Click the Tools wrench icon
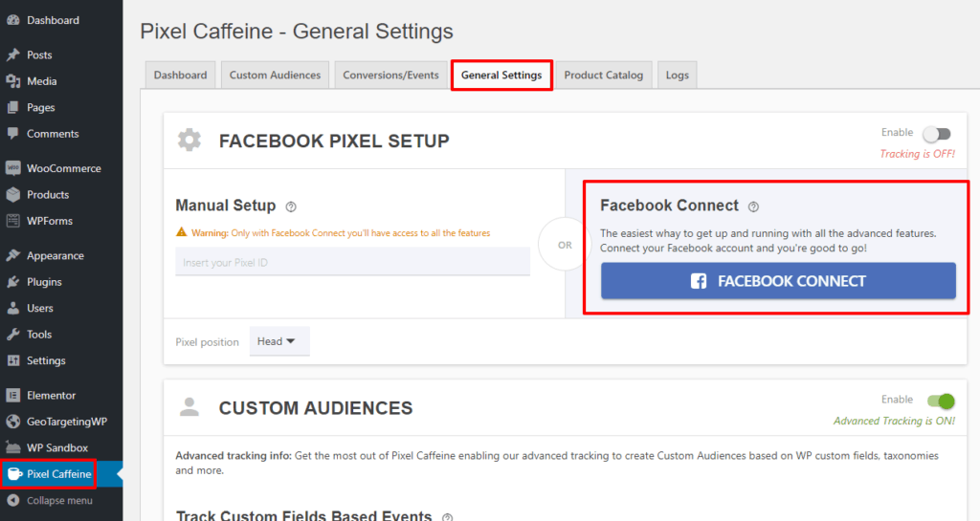 (x=13, y=335)
